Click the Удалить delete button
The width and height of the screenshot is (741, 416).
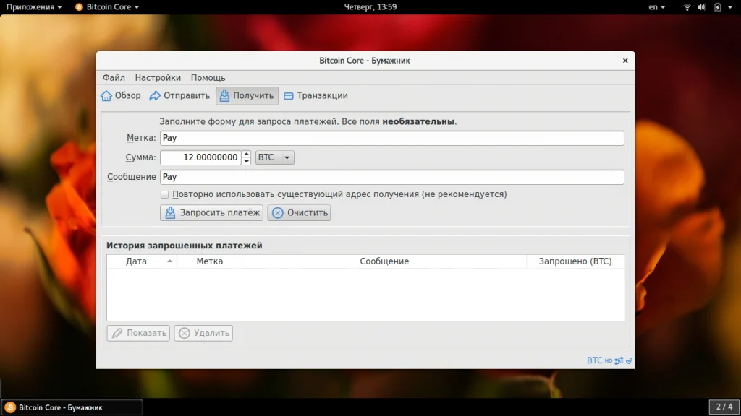click(x=203, y=333)
